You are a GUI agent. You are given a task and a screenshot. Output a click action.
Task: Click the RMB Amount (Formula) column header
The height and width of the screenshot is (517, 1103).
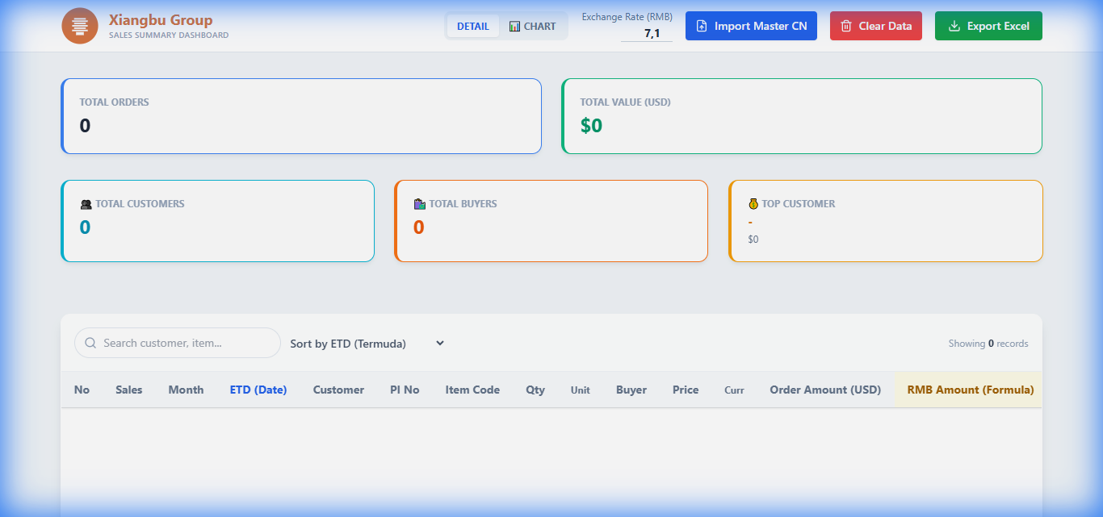point(969,390)
